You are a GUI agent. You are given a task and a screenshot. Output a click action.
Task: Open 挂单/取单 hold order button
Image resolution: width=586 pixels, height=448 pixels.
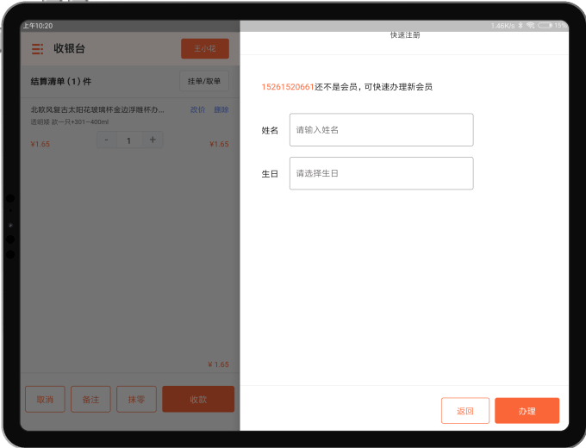tap(204, 82)
